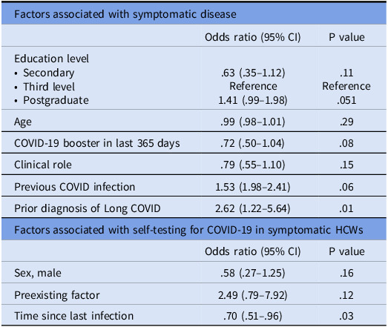Select 'Previous COVID infection' row label

tap(74, 187)
